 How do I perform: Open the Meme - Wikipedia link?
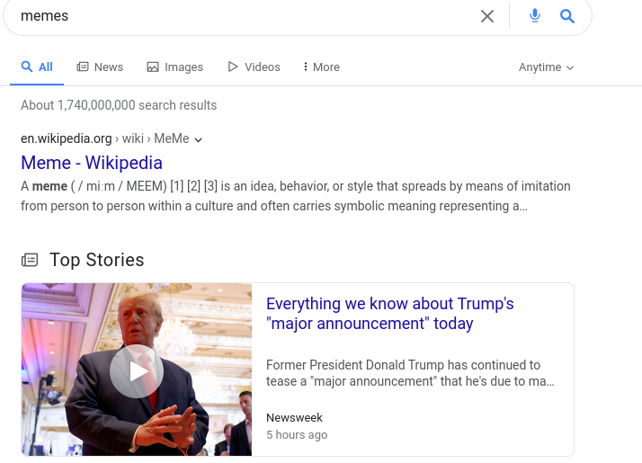92,163
